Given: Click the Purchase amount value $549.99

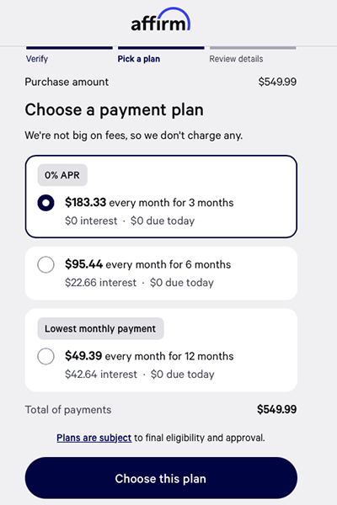Looking at the screenshot, I should point(277,82).
